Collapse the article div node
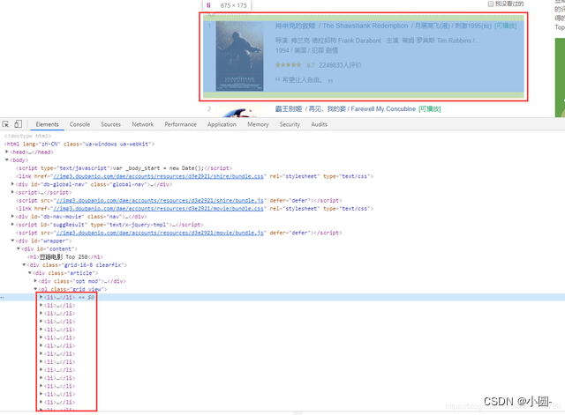 [30, 272]
